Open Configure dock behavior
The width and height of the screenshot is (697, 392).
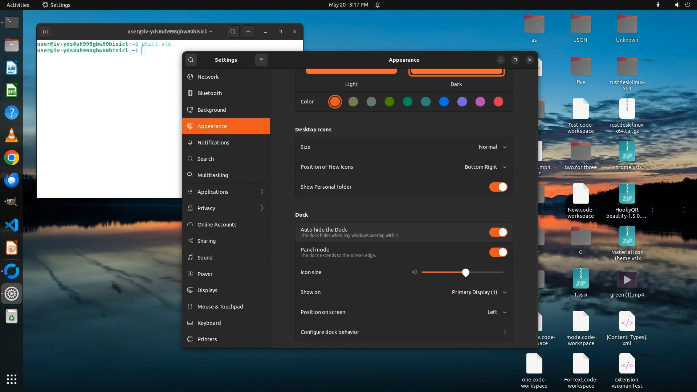coord(404,332)
